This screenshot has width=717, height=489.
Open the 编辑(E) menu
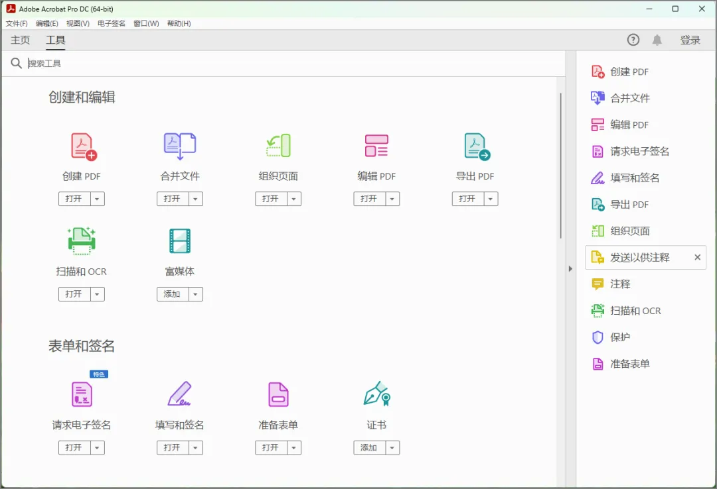coord(46,23)
